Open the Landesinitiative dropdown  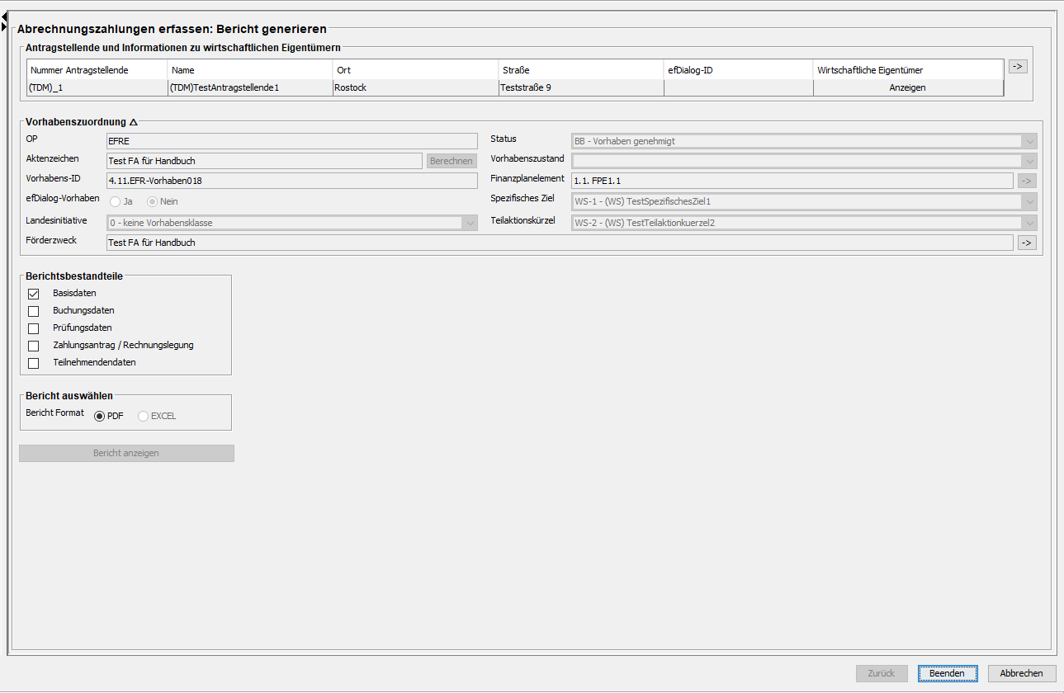point(469,223)
